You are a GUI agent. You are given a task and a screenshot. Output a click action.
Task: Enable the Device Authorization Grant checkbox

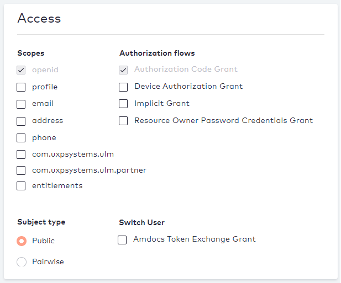tap(123, 87)
